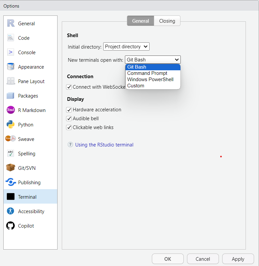This screenshot has height=266, width=259.
Task: Open Packages via the box icon
Action: point(11,96)
